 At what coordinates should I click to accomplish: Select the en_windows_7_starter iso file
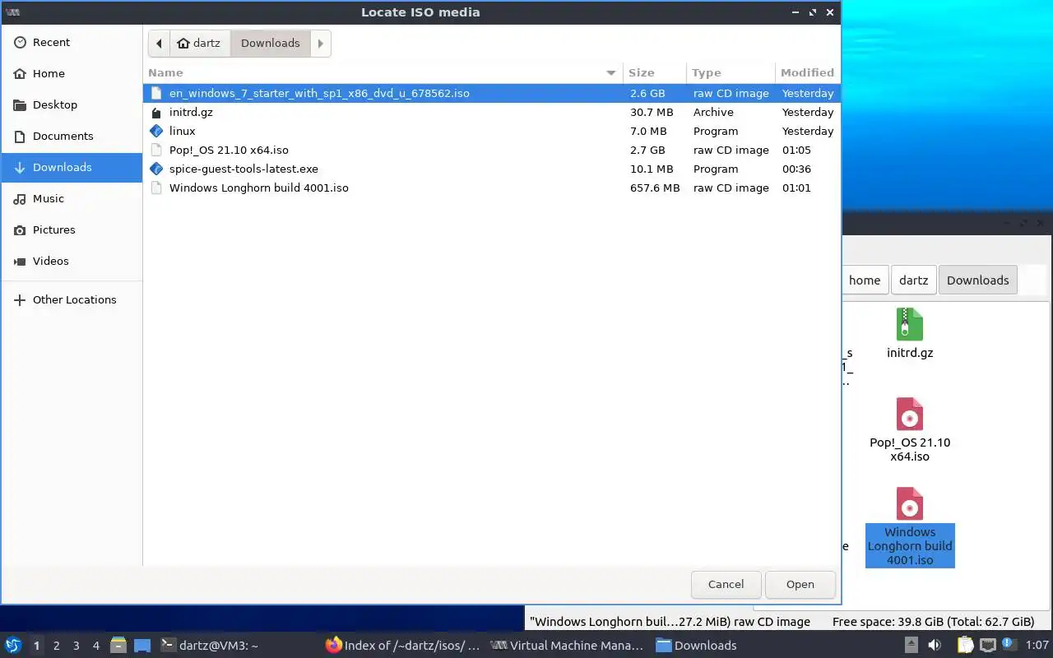[492, 93]
